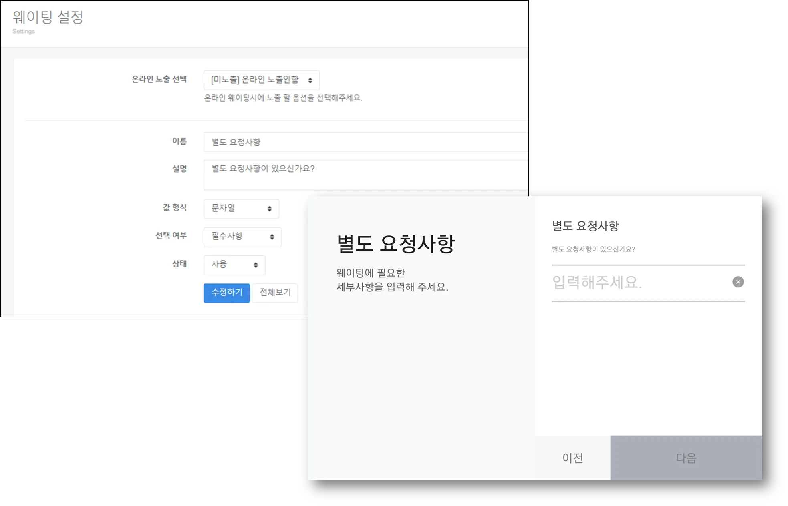Open the 값 형식 dropdown showing 문자열

(x=236, y=209)
